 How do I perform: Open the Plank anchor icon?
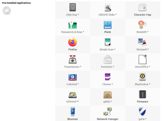[x=108, y=25]
